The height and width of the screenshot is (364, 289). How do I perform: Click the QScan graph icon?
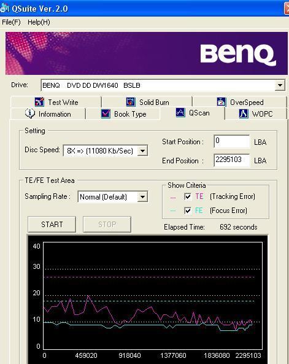pos(180,112)
